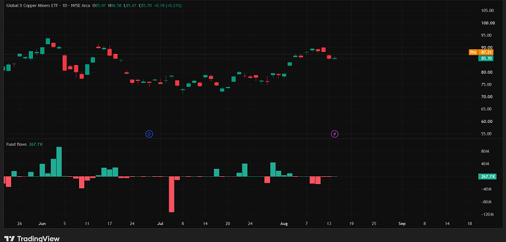Click the Fund flows indicator label
This screenshot has width=506, height=242.
point(16,145)
